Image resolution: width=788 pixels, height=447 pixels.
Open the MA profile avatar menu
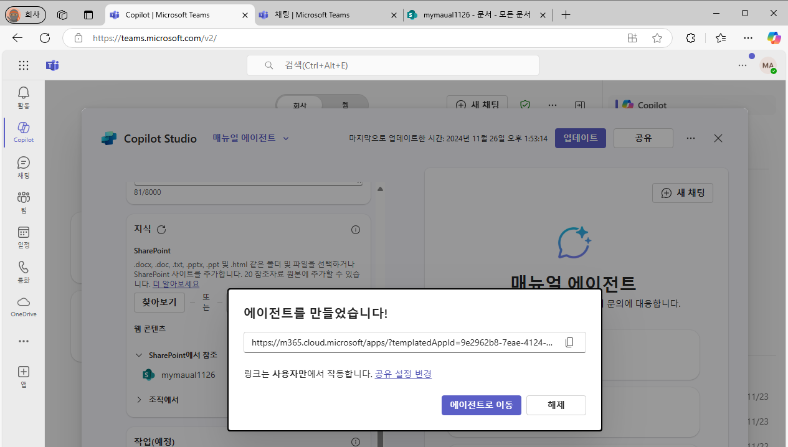[x=768, y=65]
